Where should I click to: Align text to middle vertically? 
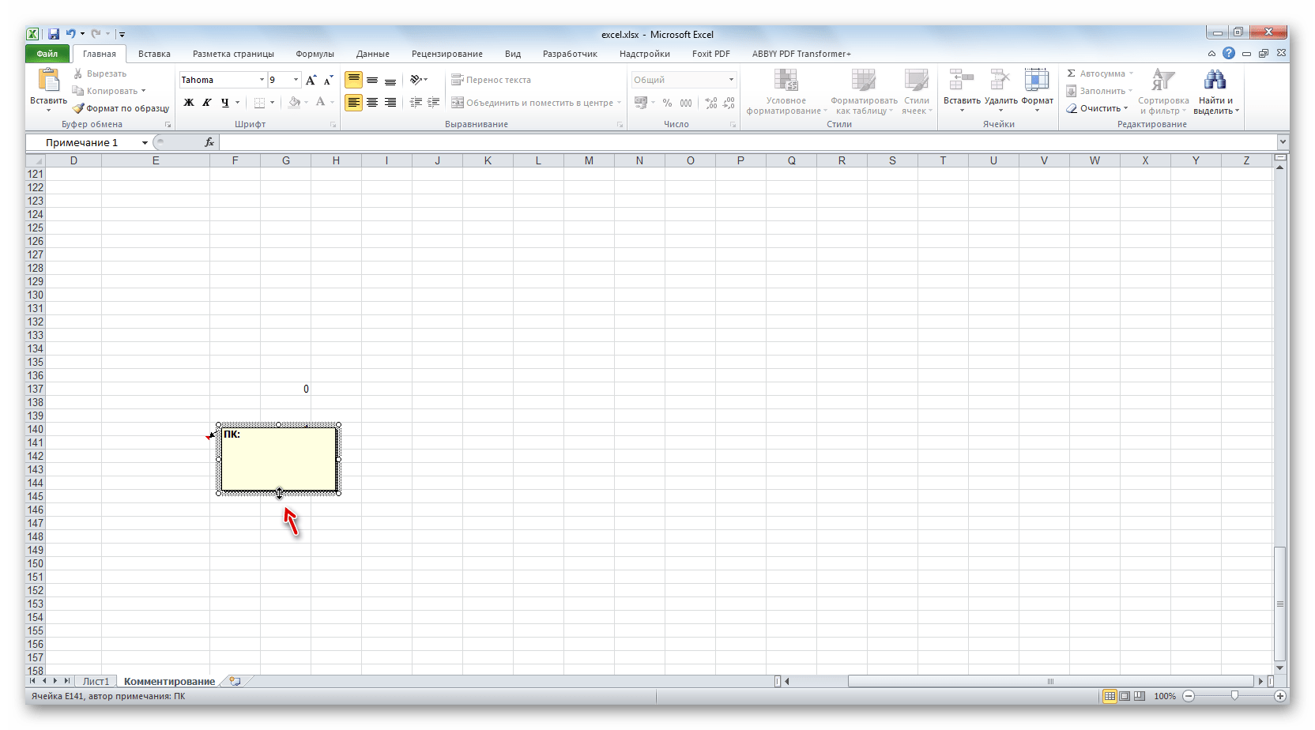372,80
